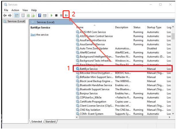Select the COM+ Event System service
177x130 pixels.
[x=123, y=114]
